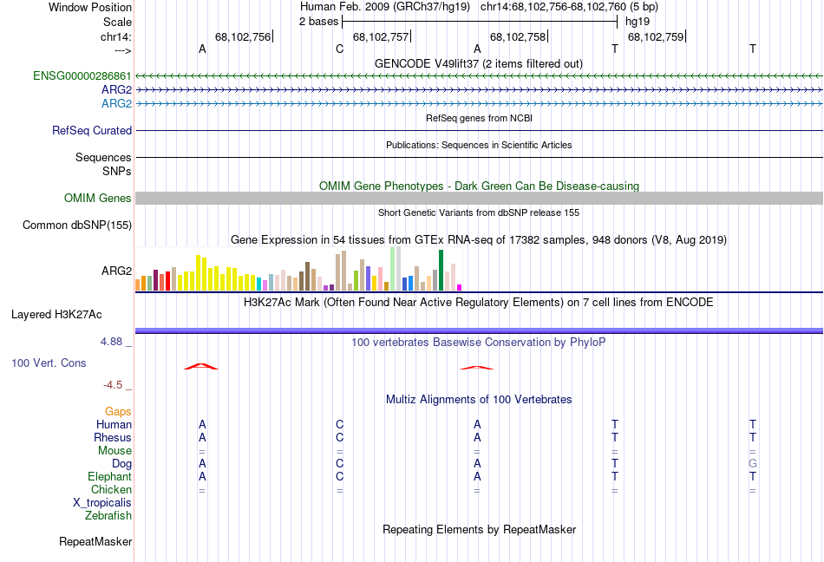
Task: Select the Mouse alignment row label
Action: coord(114,451)
